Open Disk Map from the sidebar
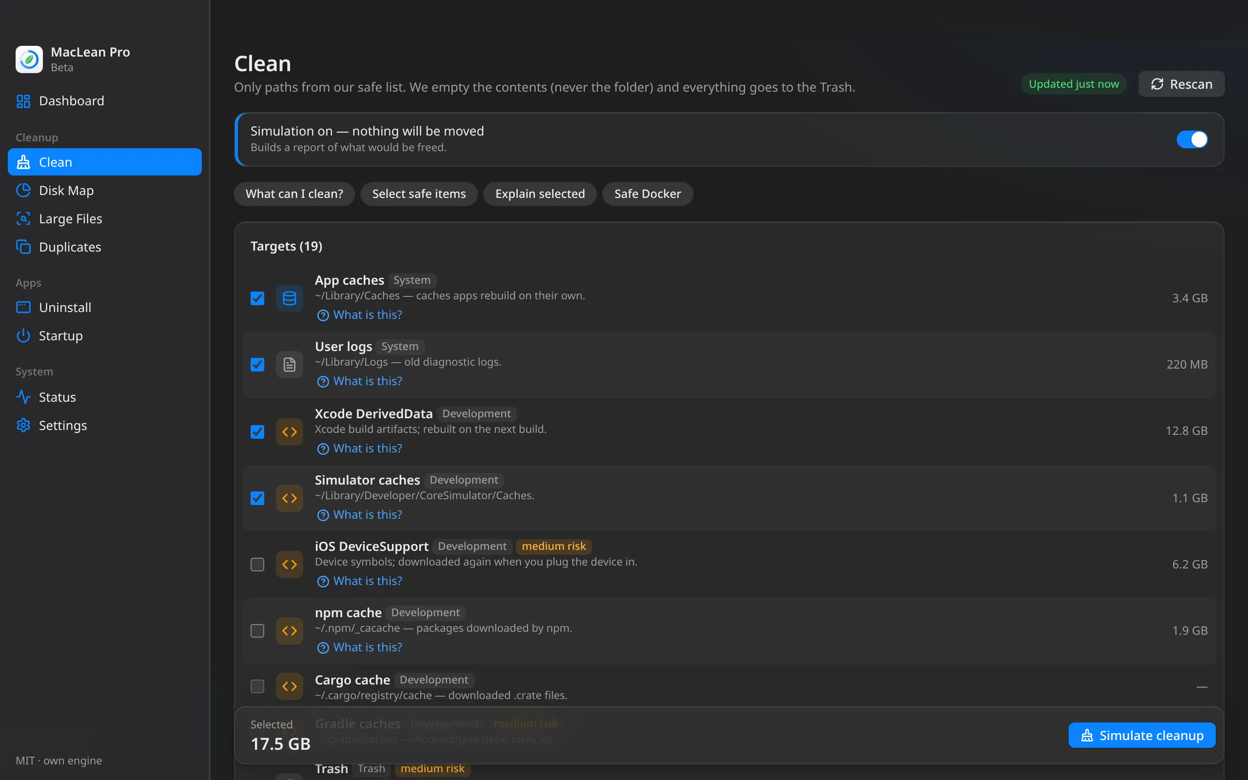 (105, 190)
